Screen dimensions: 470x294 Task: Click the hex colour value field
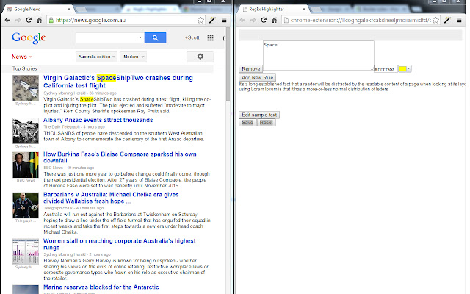coord(386,68)
